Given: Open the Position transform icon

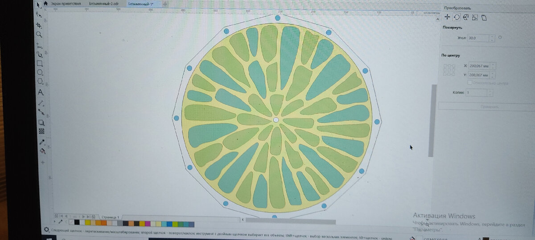Looking at the screenshot, I should [447, 17].
